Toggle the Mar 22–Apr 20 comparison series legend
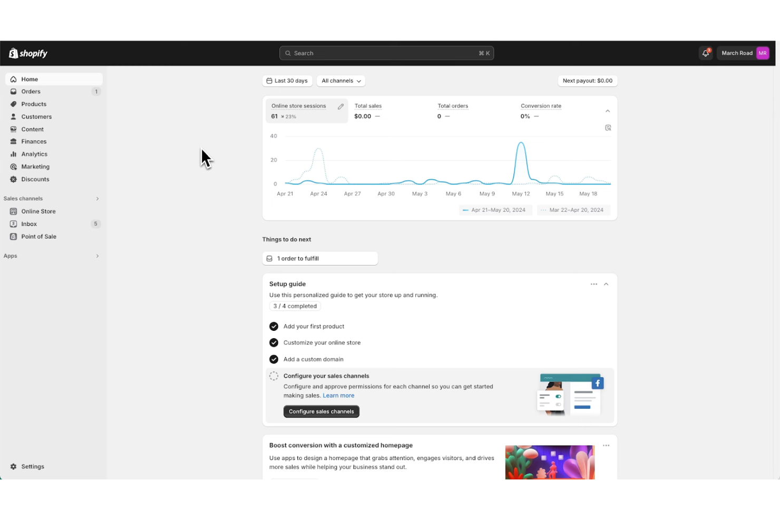This screenshot has width=780, height=520. tap(573, 210)
